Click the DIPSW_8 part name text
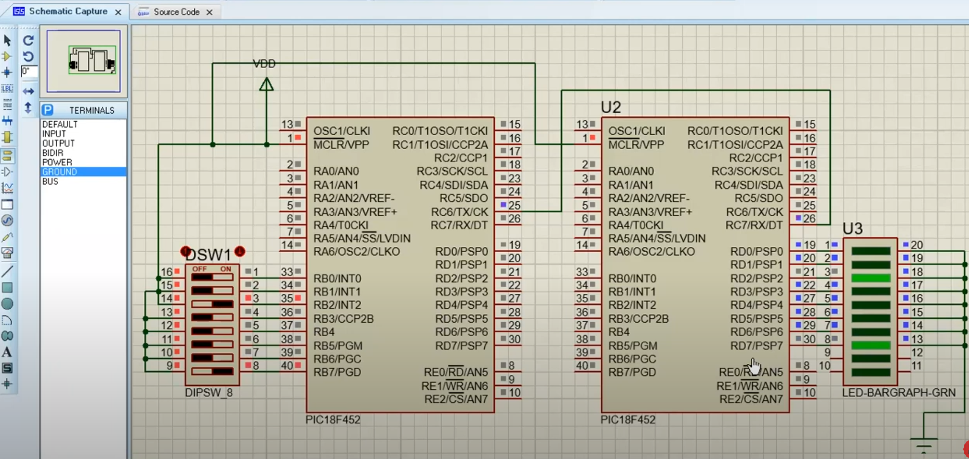969x459 pixels. coord(209,392)
